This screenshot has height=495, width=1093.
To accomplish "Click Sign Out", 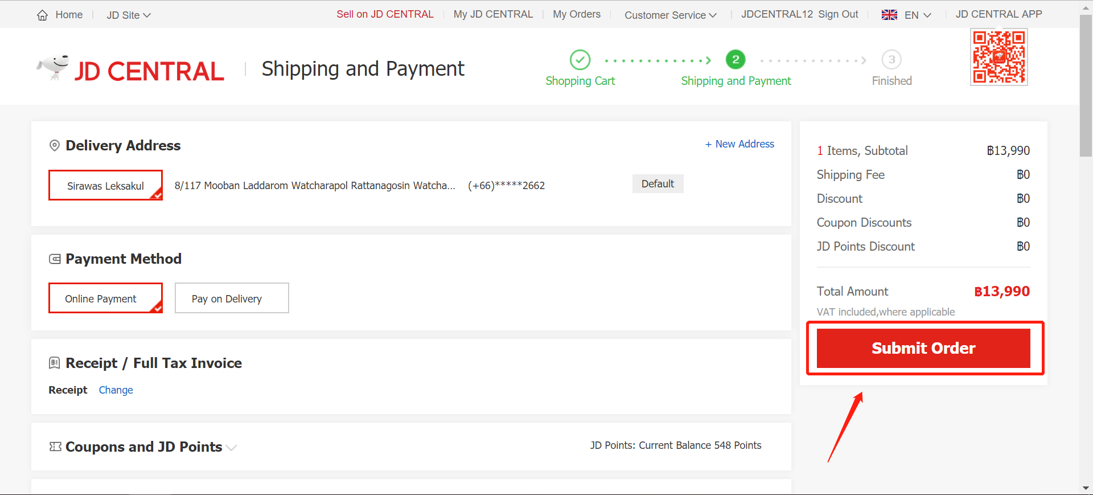I will coord(838,14).
